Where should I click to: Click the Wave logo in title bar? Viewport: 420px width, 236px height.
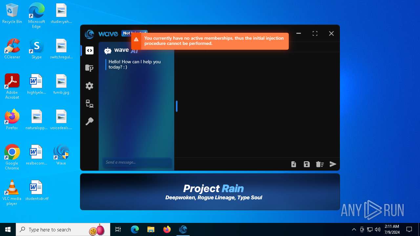[x=89, y=34]
